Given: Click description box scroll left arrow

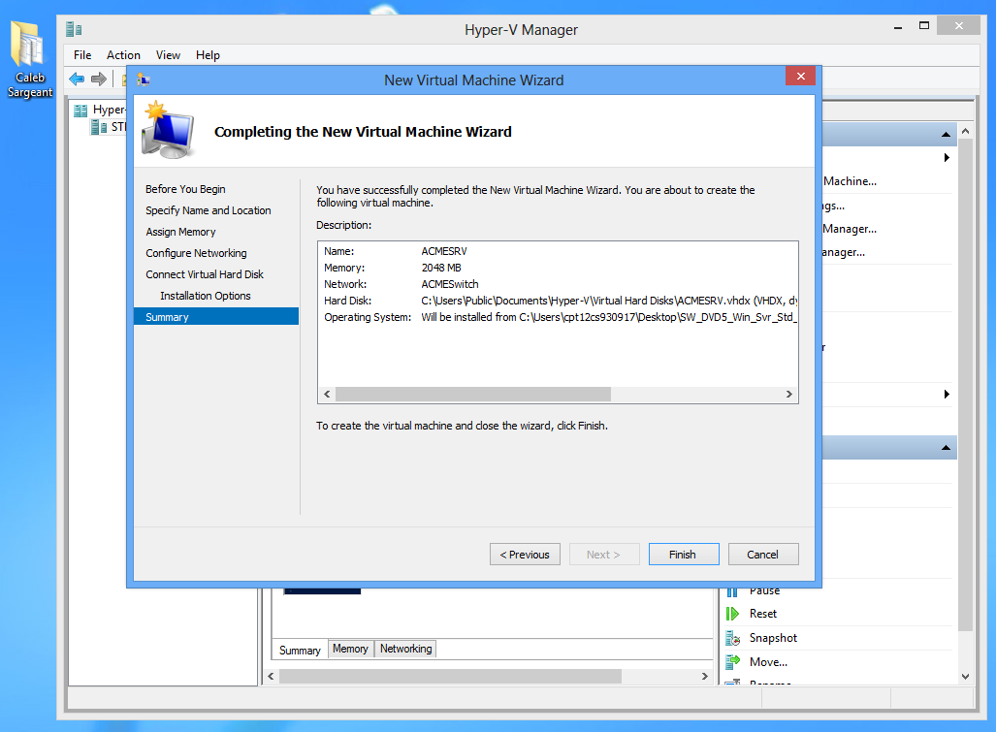Looking at the screenshot, I should click(x=327, y=395).
